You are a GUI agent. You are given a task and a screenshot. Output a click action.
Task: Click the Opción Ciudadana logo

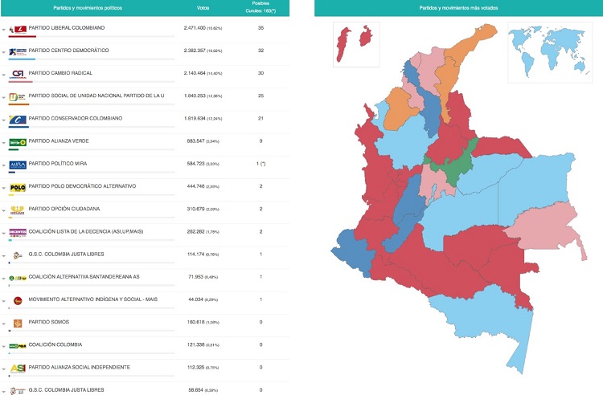[x=18, y=210]
